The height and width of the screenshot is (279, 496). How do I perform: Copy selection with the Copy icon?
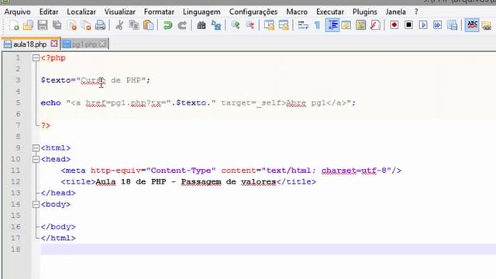click(x=134, y=25)
